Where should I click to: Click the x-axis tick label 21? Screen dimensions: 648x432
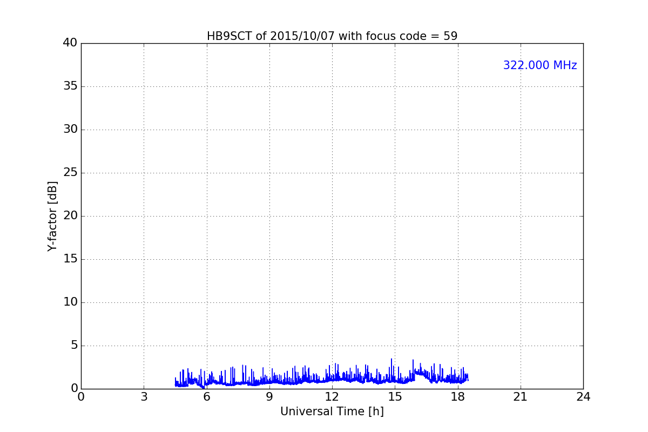(521, 397)
